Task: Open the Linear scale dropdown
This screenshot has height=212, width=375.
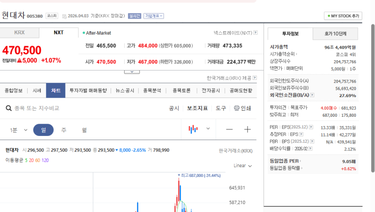Action: click(x=243, y=166)
